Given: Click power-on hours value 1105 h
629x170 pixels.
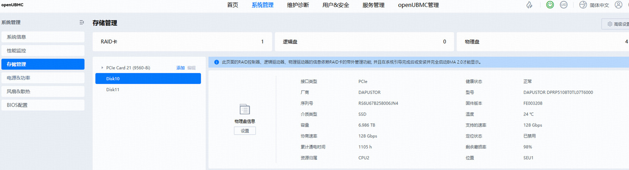Looking at the screenshot, I should [x=365, y=147].
